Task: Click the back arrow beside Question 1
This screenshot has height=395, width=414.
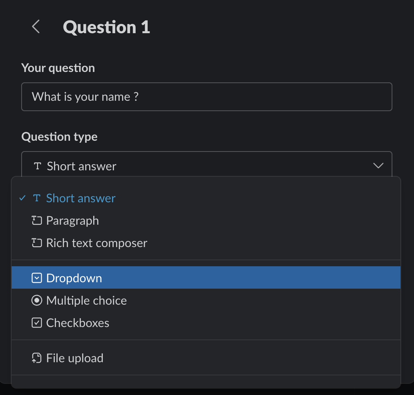Action: [36, 27]
